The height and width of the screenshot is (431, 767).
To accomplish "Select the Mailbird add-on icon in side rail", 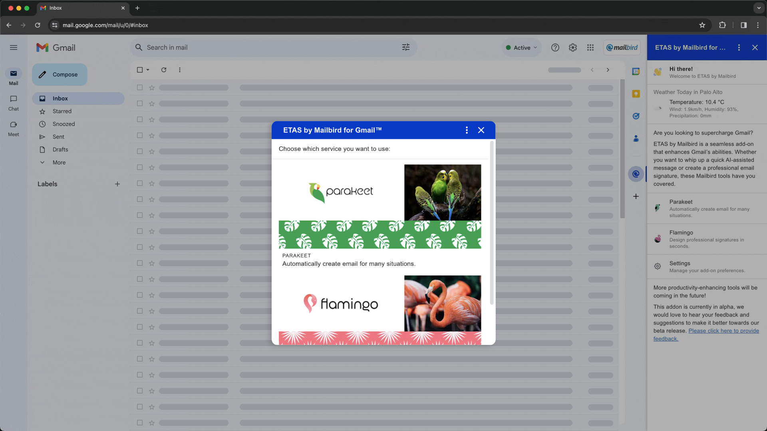I will pos(636,174).
